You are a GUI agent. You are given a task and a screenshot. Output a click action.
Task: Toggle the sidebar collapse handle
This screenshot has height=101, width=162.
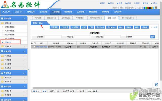(x=29, y=70)
